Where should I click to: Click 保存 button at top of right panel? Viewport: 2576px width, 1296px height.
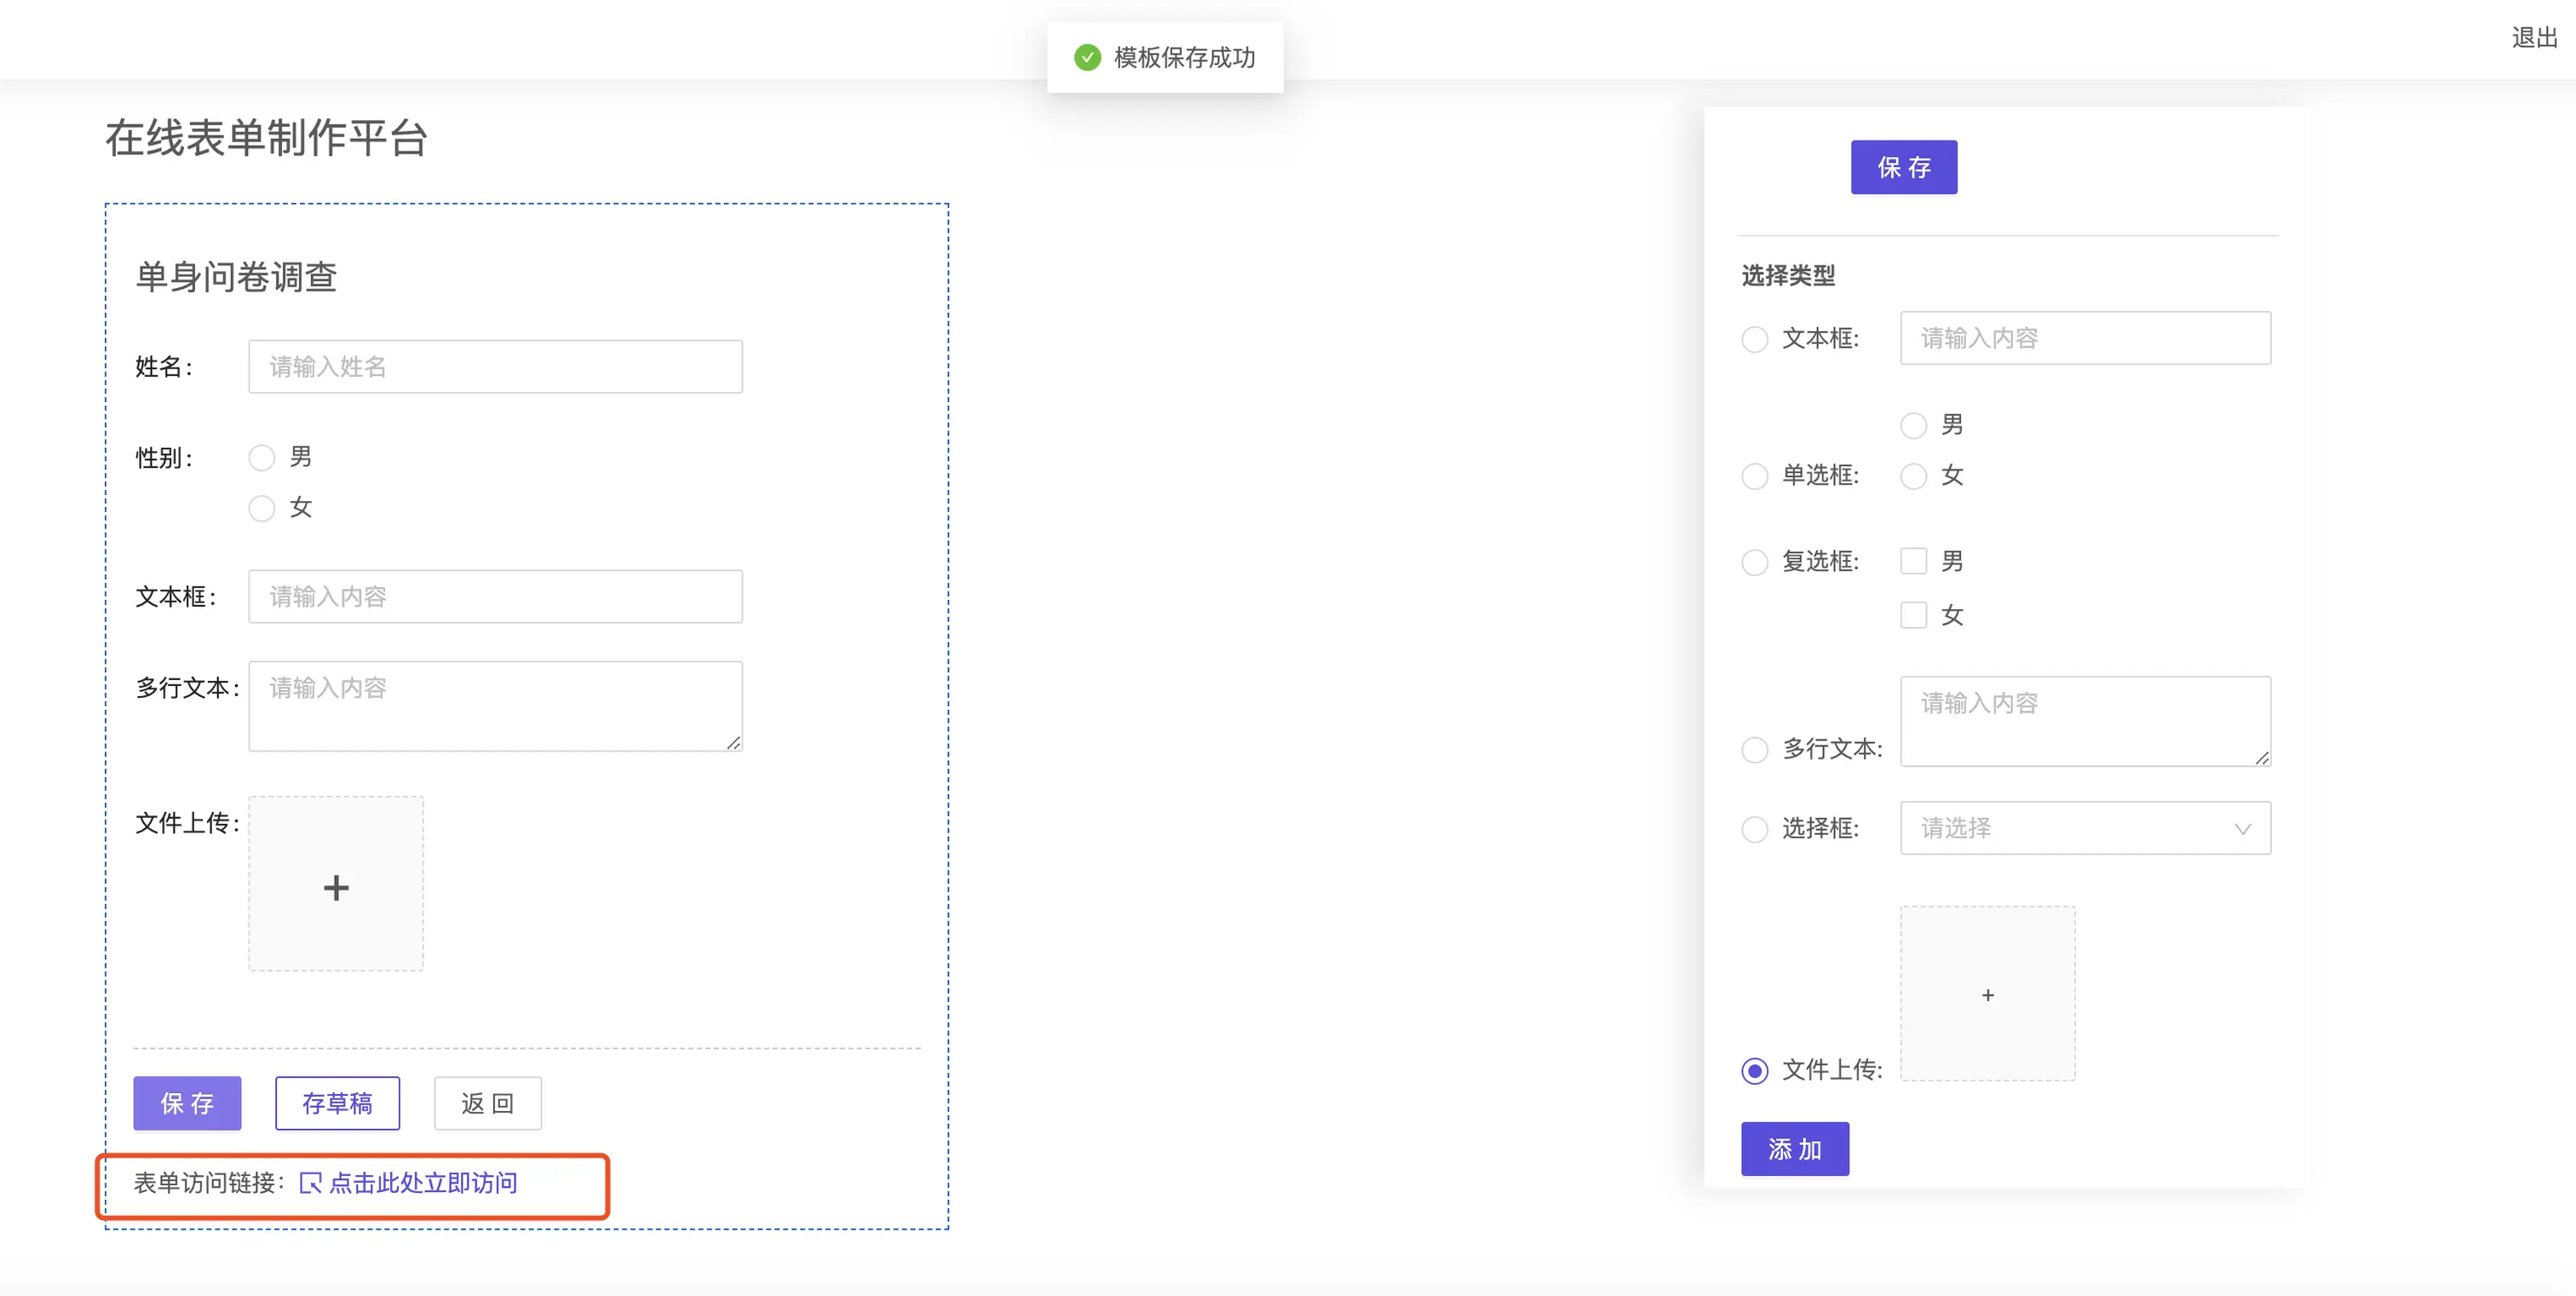click(x=1903, y=167)
